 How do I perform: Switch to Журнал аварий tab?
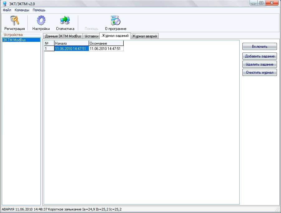point(145,36)
